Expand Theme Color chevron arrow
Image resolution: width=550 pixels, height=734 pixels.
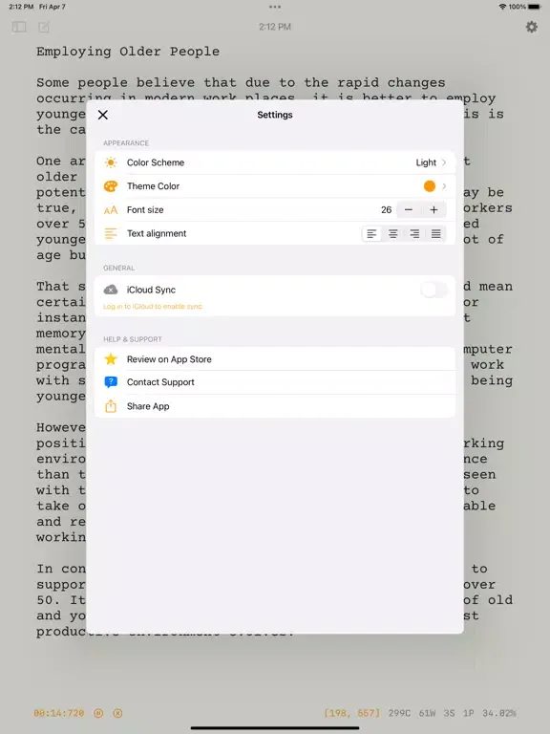point(444,186)
